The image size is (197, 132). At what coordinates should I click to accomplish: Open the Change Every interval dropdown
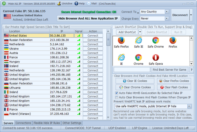tap(167, 18)
